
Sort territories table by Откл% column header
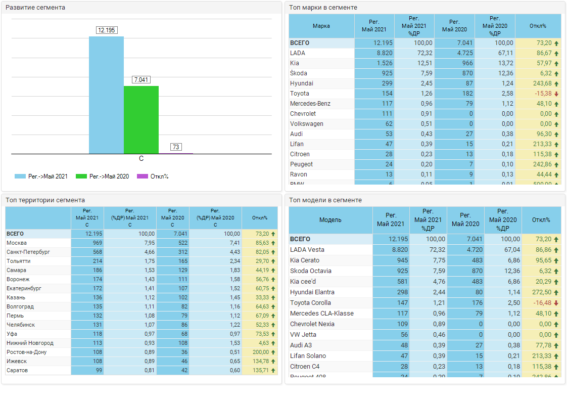point(259,218)
